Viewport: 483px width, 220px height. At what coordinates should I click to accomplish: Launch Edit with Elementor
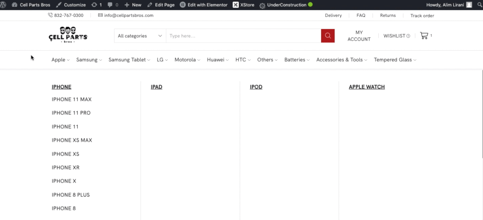click(204, 5)
